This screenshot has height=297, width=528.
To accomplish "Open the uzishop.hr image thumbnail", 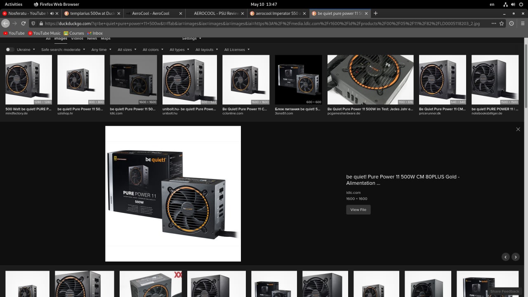I will pyautogui.click(x=81, y=80).
